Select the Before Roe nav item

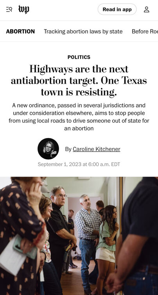145,31
